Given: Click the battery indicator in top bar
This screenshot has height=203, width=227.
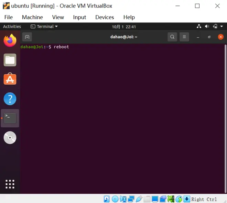Looking at the screenshot, I should [215, 26].
